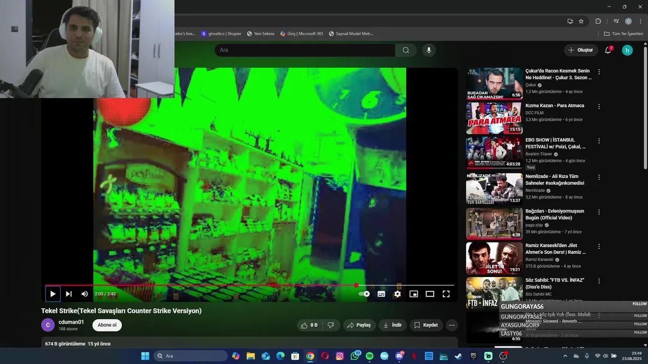Open the Windows Start menu
Viewport: 648px width, 364px height.
(x=145, y=356)
